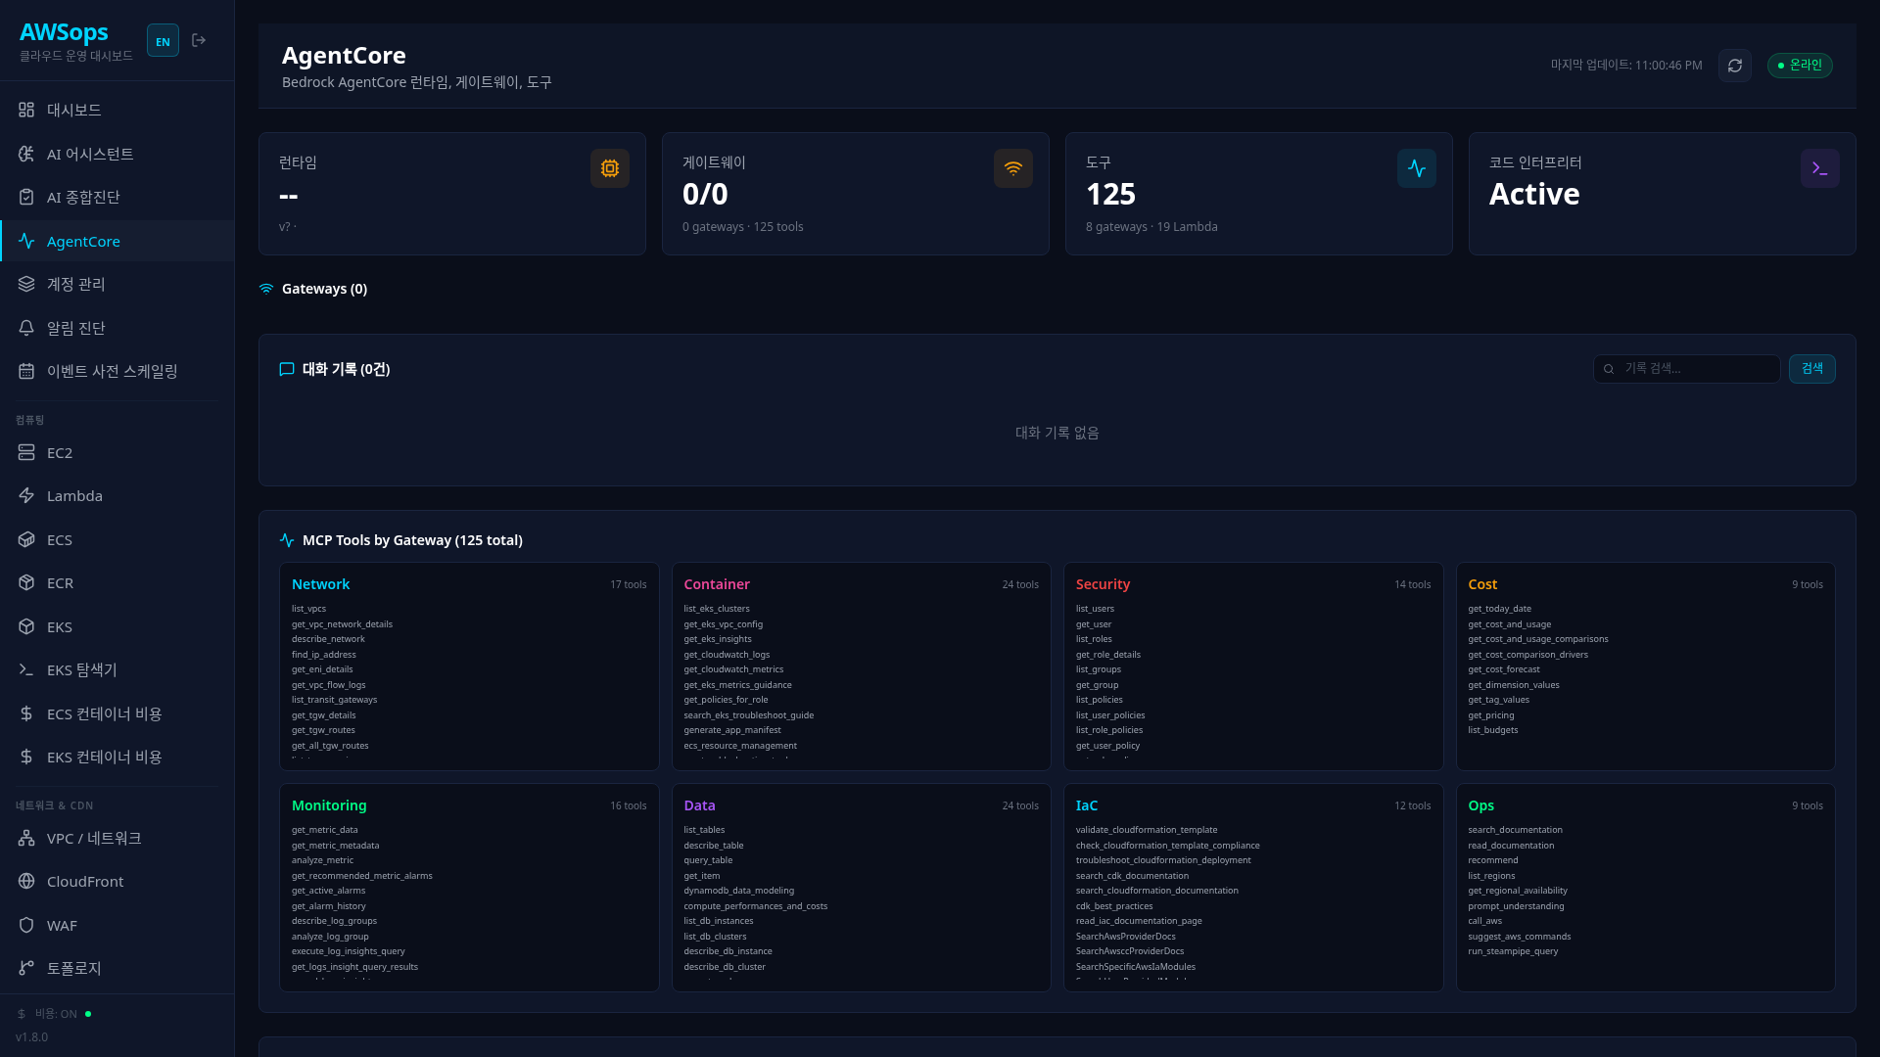Click the Lambda lightning bolt icon
Screen dimensions: 1880x1057
click(x=26, y=495)
